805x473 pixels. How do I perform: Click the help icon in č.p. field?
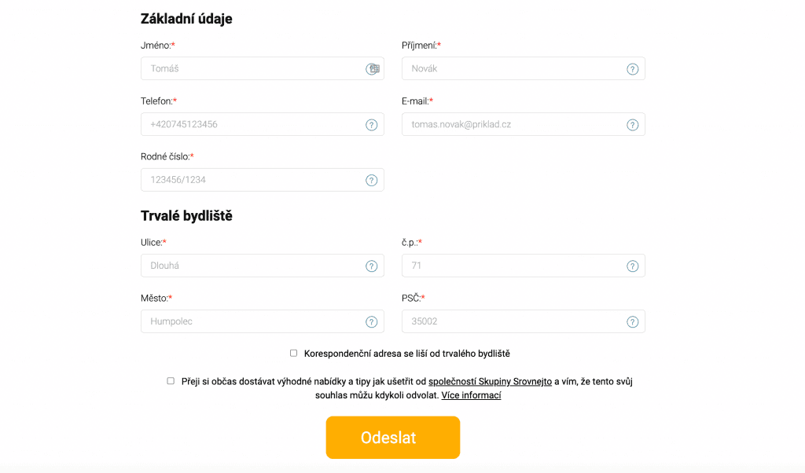[632, 266]
